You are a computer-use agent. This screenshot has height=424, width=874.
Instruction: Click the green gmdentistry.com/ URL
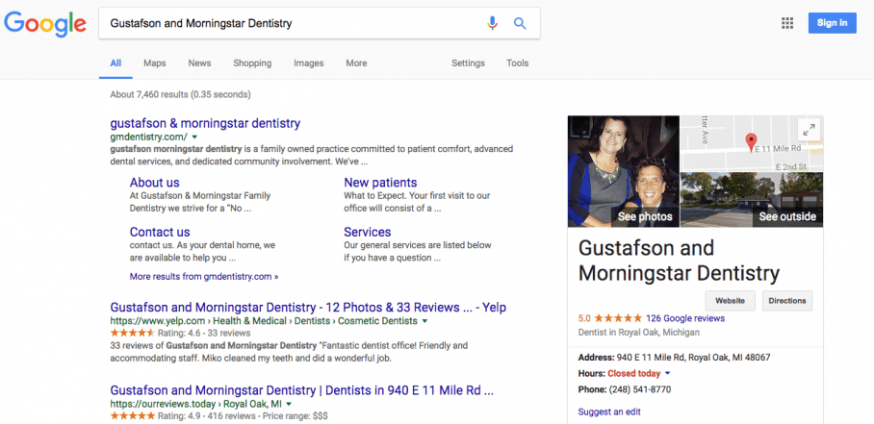click(149, 137)
